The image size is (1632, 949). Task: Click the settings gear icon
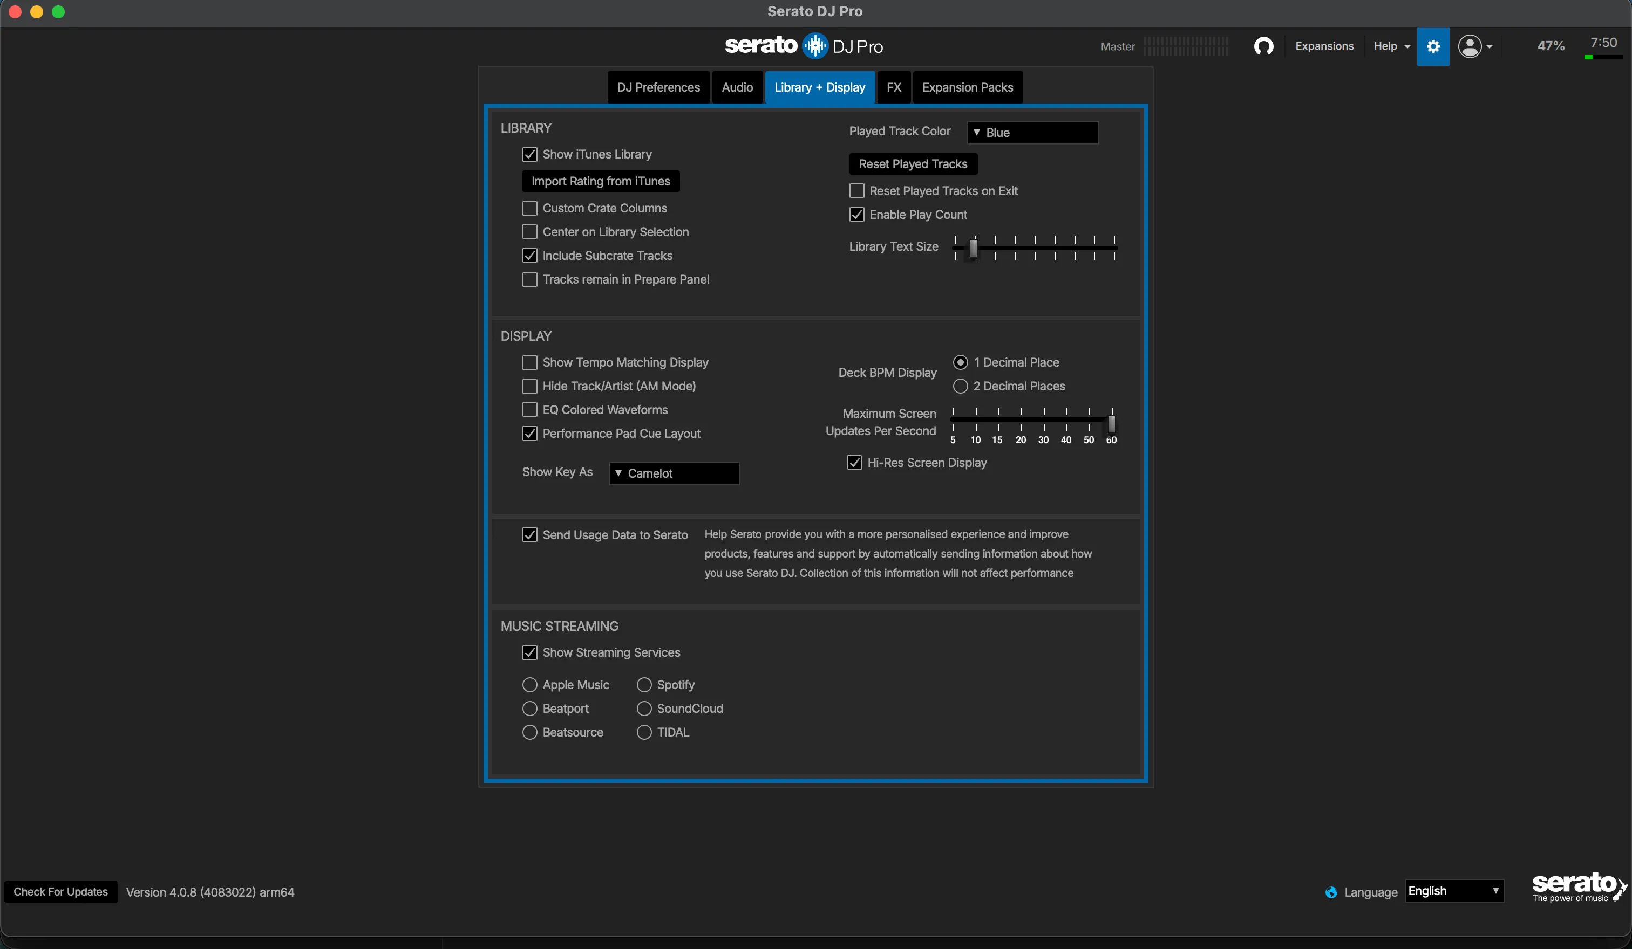coord(1432,46)
